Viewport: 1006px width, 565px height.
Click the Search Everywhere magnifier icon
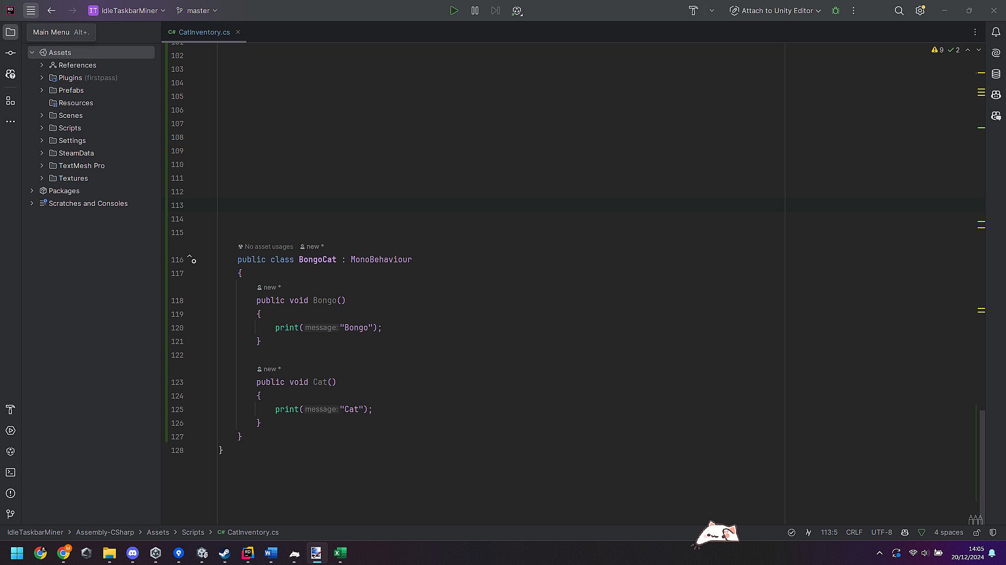pos(899,10)
